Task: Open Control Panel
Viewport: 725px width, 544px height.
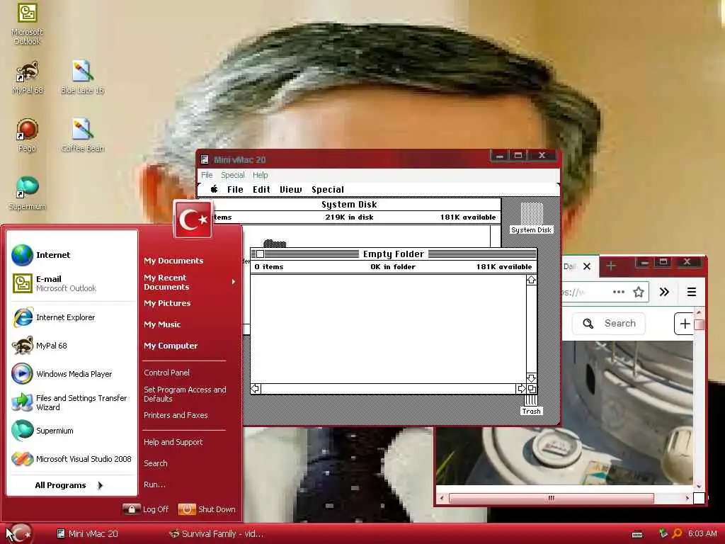Action: coord(166,373)
